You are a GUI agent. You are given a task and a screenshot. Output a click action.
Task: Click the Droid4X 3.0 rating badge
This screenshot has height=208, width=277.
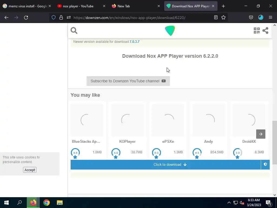[238, 154]
